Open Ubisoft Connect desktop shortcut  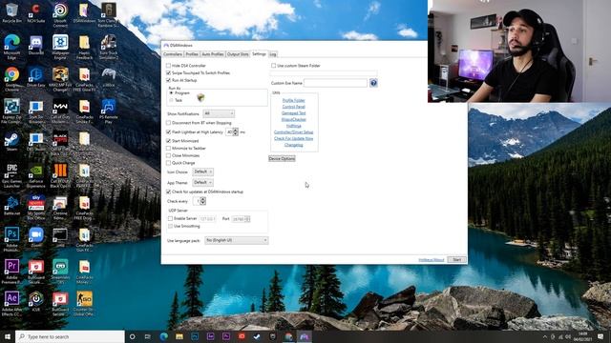pos(60,14)
